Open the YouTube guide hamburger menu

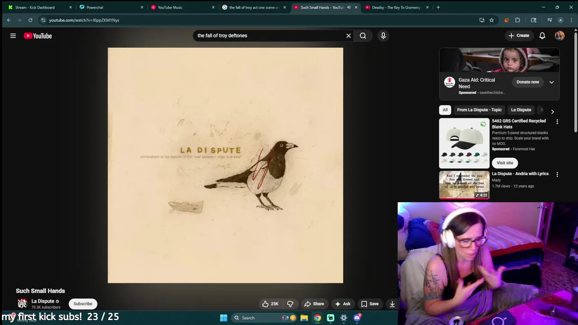click(13, 36)
